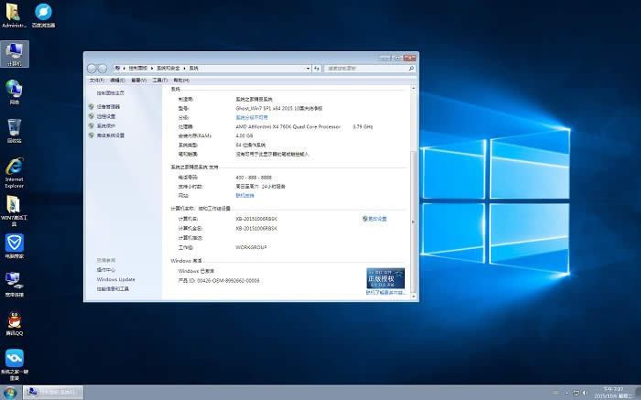
Task: Open the Tools (T) menu
Action: (159, 80)
